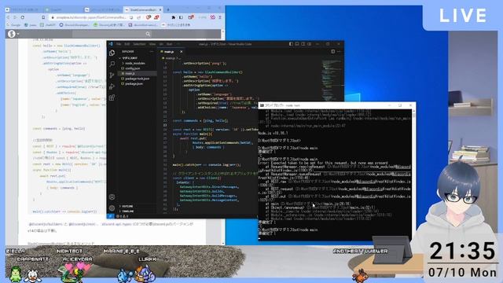Open Extensions view in VS Code
Screen dimensions: 503x283
pos(112,97)
